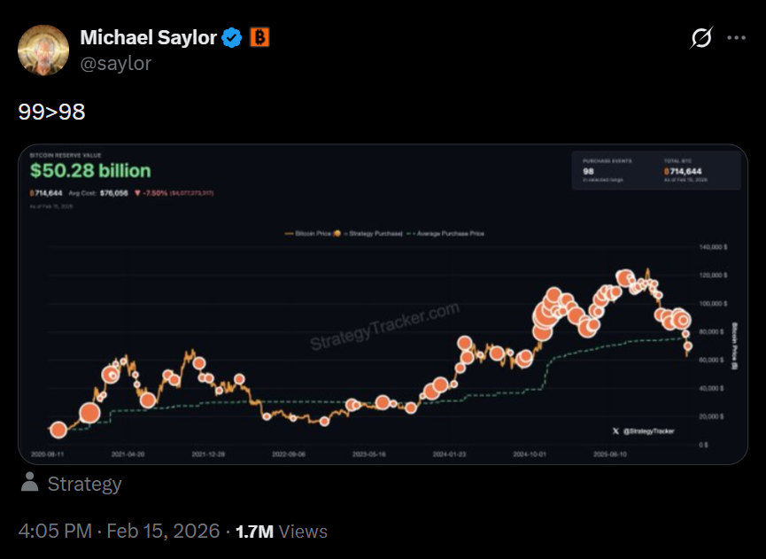Open the Strategy tagged account link
766x559 pixels.
tap(84, 484)
